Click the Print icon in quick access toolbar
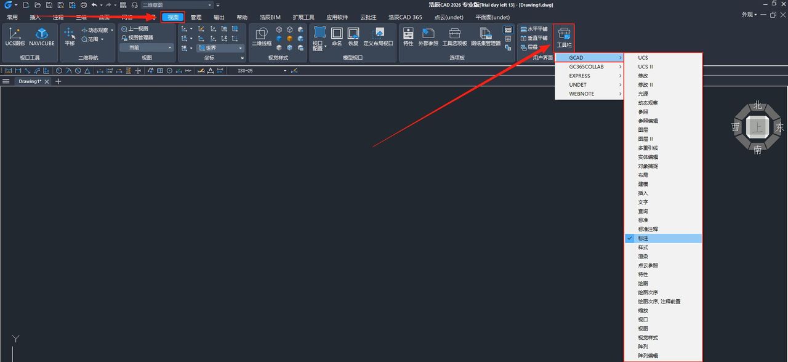Viewport: 788px width, 362px height. coord(84,5)
